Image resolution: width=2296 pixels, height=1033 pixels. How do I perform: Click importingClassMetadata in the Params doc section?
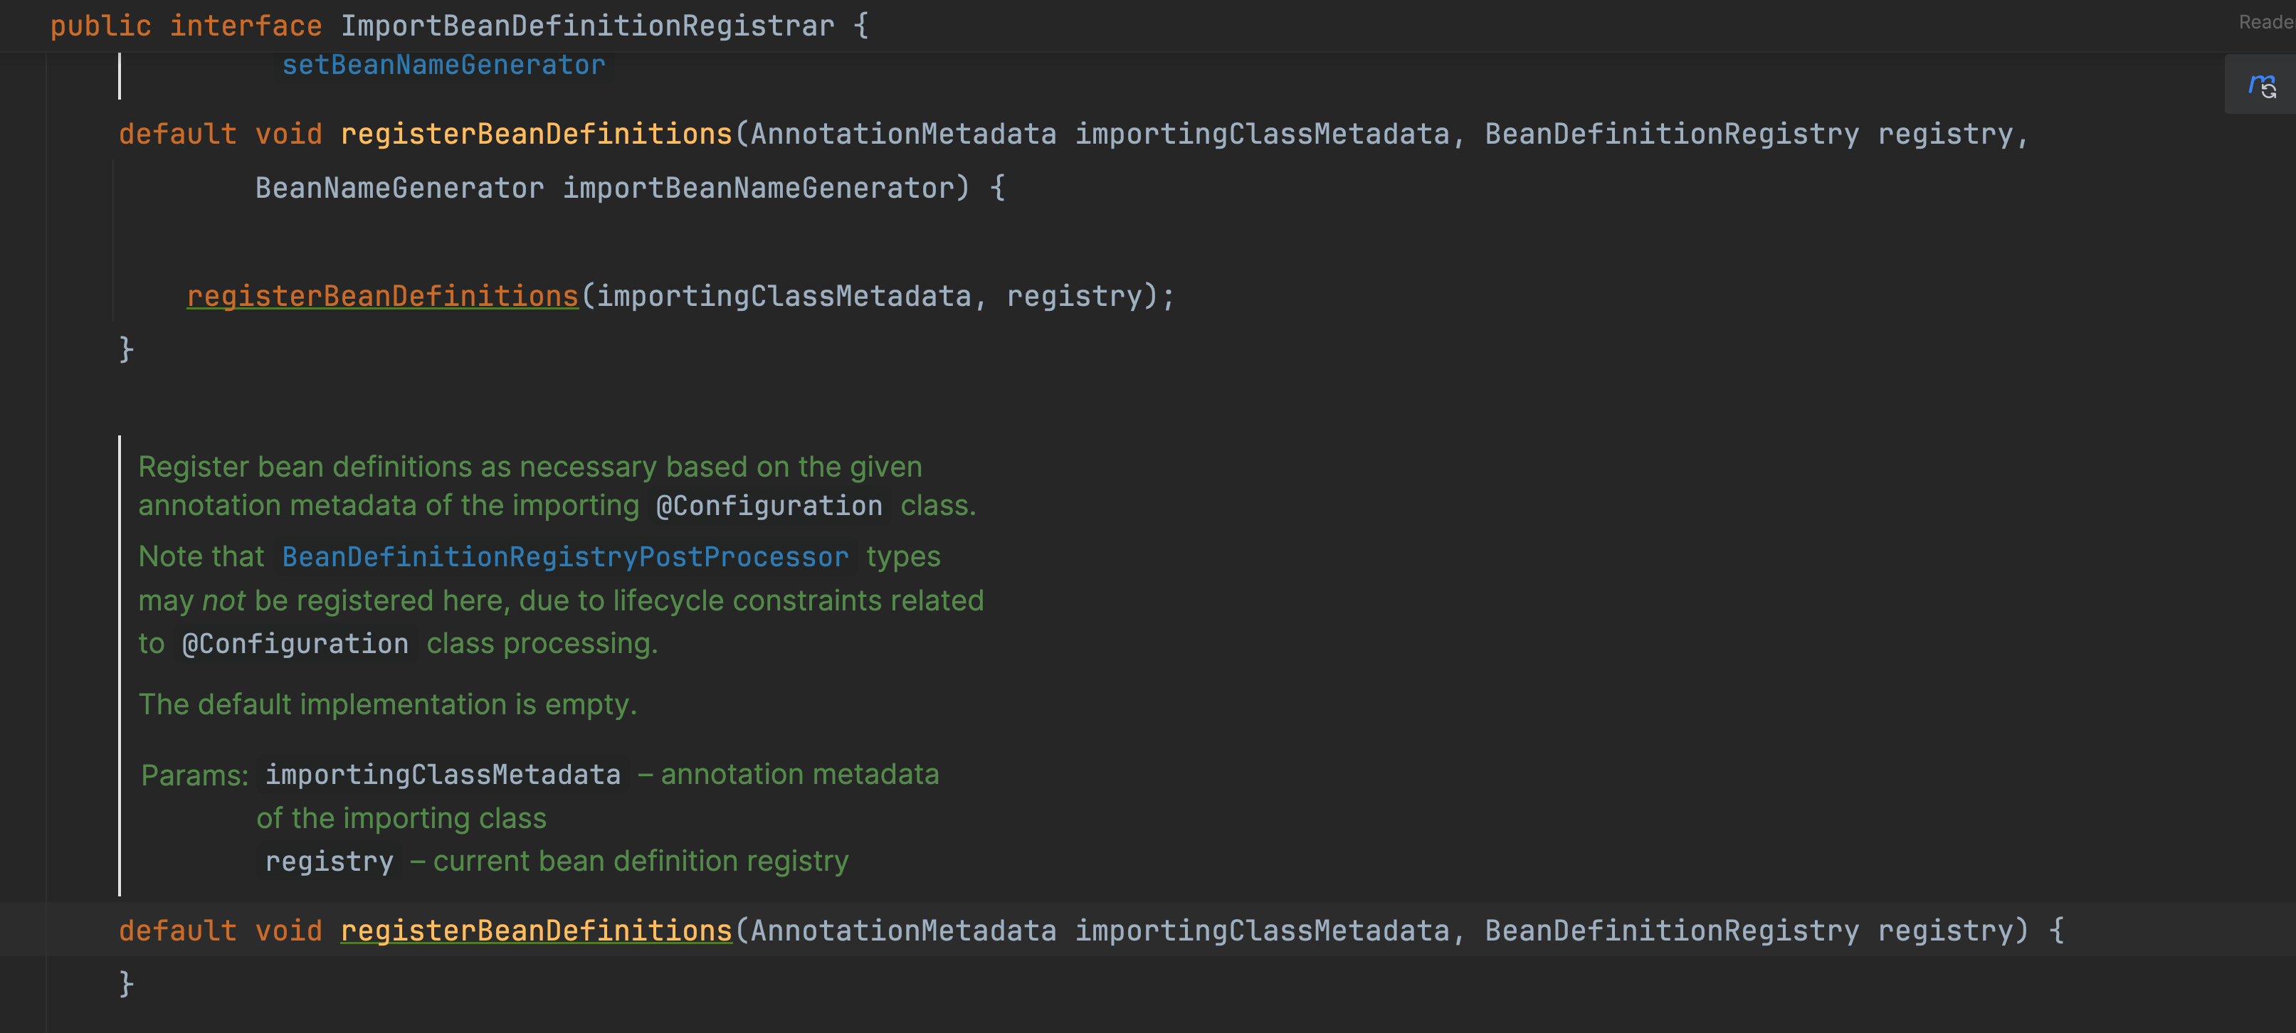pos(442,775)
